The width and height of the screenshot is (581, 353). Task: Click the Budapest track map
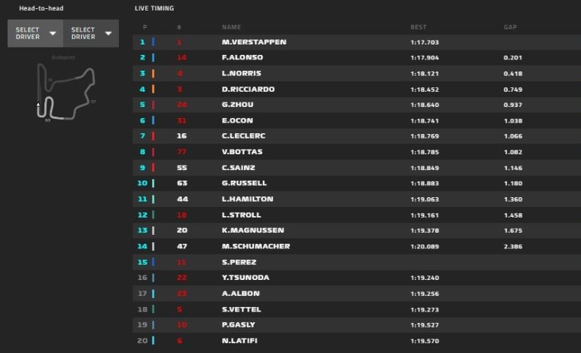(65, 92)
